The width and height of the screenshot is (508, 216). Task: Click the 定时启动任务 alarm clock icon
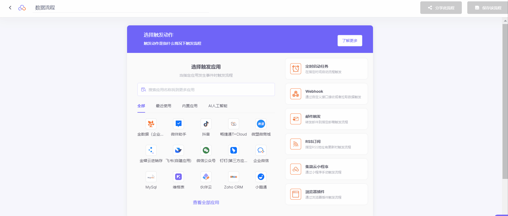tap(296, 69)
